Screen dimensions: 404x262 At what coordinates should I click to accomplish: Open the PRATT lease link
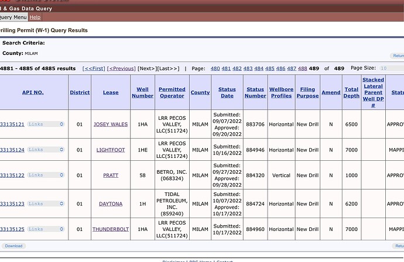coord(111,175)
